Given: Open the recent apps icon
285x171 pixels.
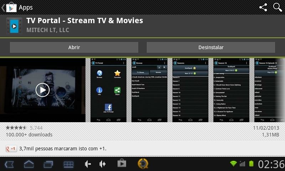Looking at the screenshot, I should click(x=48, y=165).
